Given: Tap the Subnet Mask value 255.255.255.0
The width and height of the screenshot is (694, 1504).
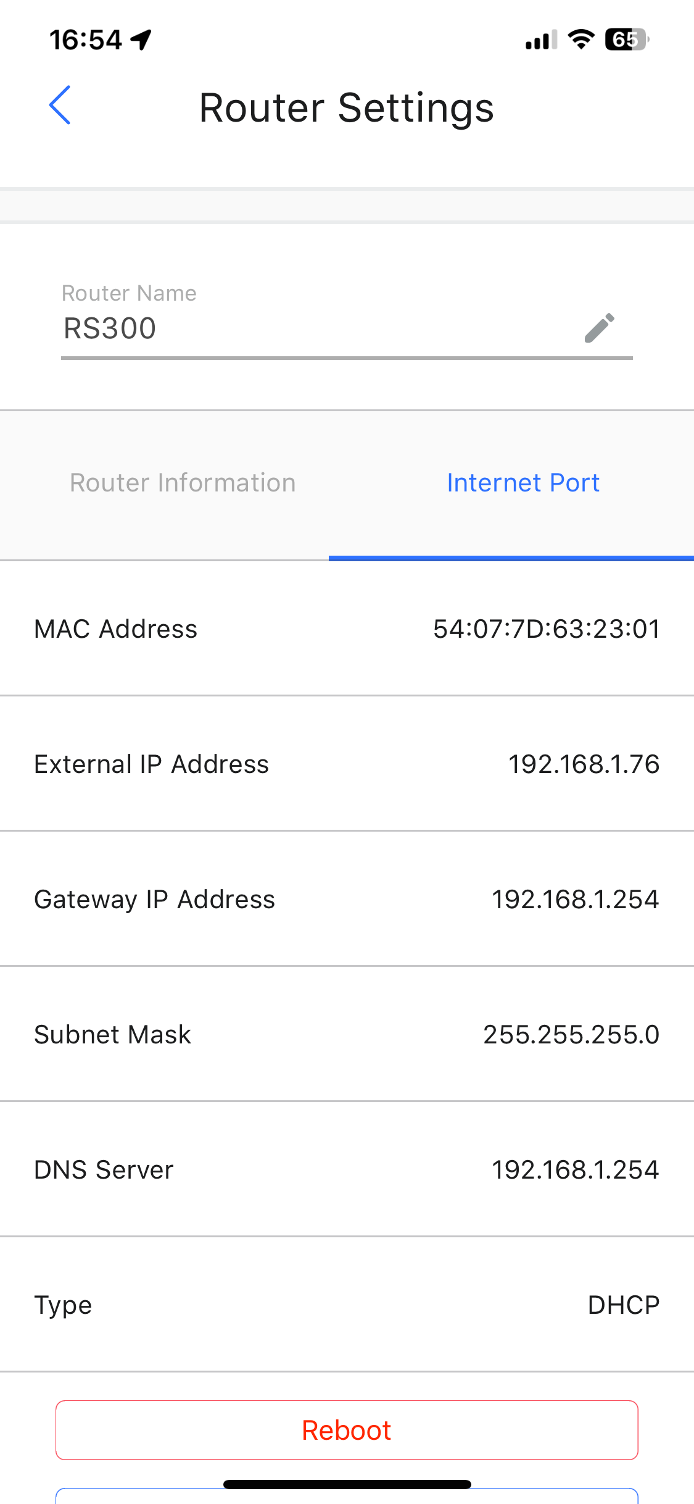Looking at the screenshot, I should [x=571, y=1035].
